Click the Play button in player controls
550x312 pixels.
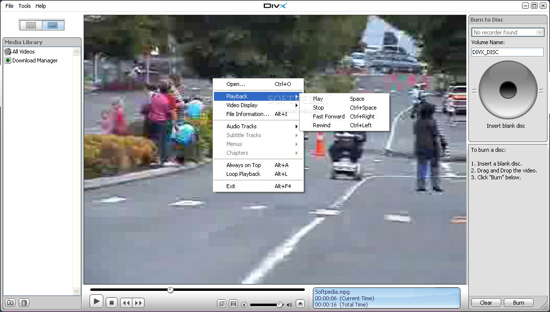(96, 302)
